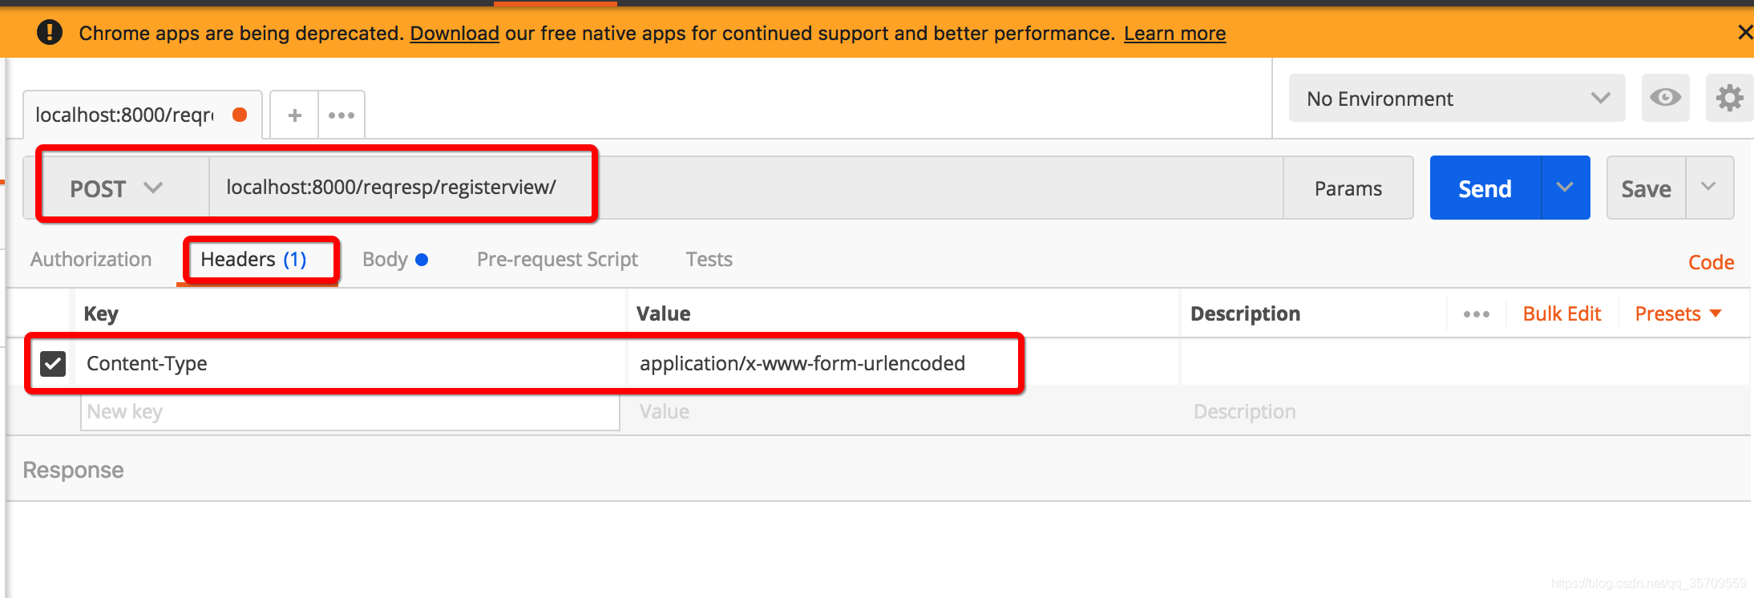
Task: Open the headers column options ellipsis
Action: tap(1476, 313)
